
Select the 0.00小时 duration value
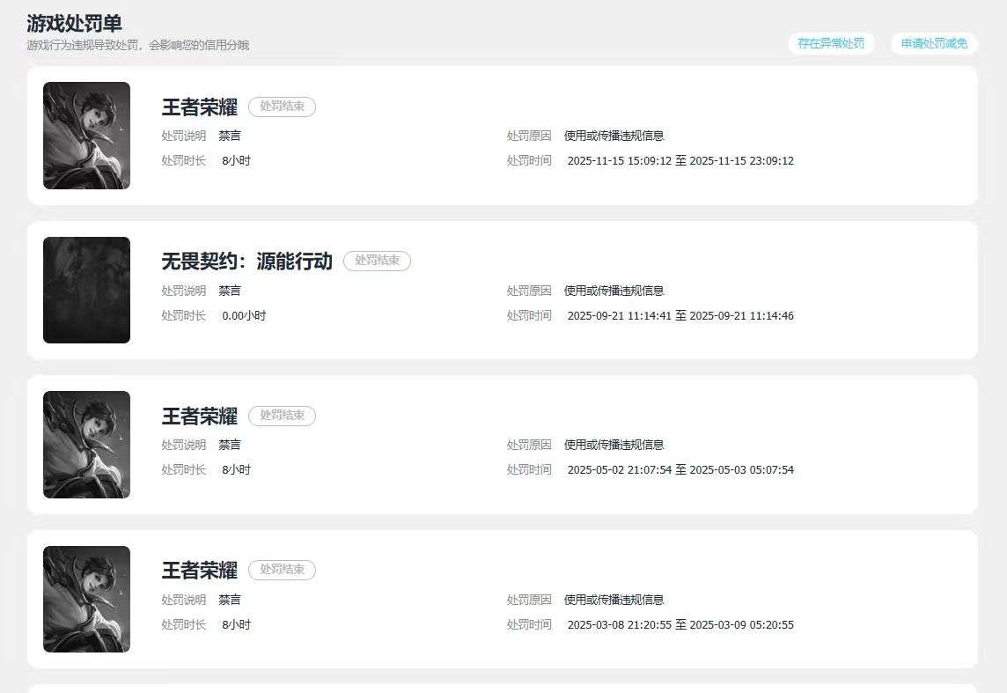click(244, 315)
